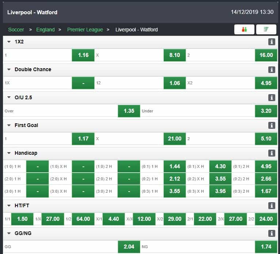Click handicap (3:0) 2 H empty odds
Screen dimensions: 280x254
[129, 191]
